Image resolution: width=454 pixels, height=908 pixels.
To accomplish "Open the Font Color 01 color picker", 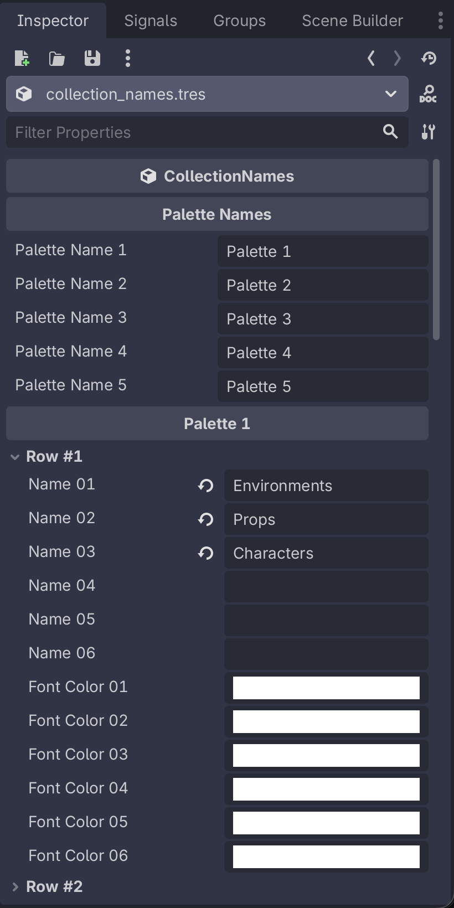I will (x=326, y=687).
